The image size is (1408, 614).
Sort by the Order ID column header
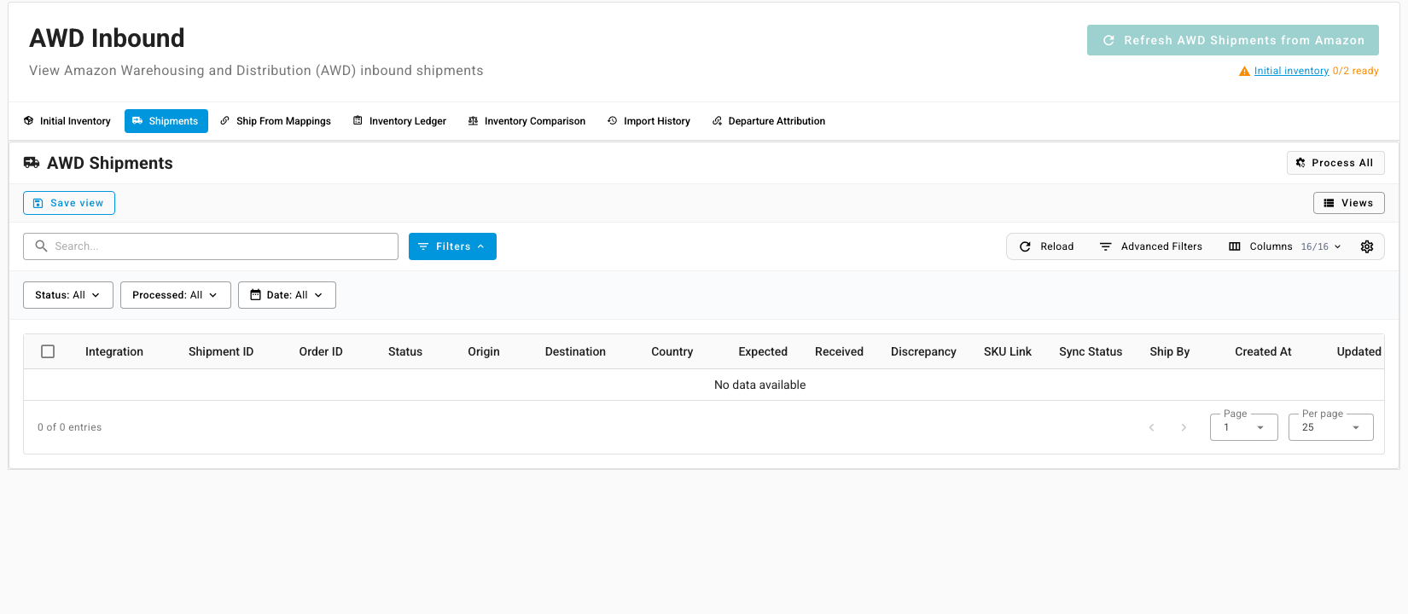click(x=321, y=351)
